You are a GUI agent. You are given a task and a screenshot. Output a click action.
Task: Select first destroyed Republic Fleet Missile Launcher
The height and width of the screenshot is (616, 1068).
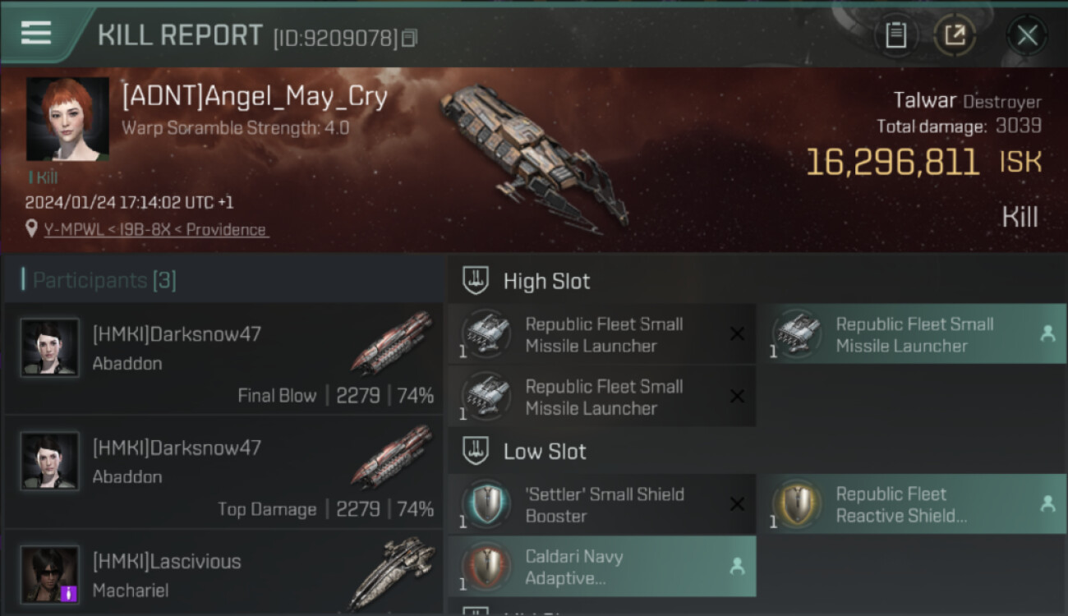(601, 334)
